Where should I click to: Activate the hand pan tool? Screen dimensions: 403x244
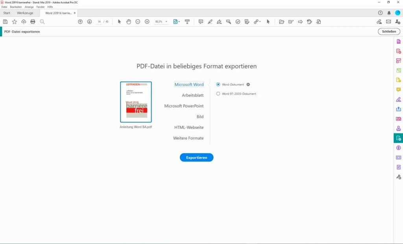pos(129,22)
